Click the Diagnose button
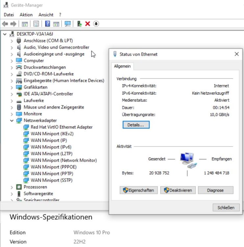The width and height of the screenshot is (244, 247). click(x=215, y=190)
